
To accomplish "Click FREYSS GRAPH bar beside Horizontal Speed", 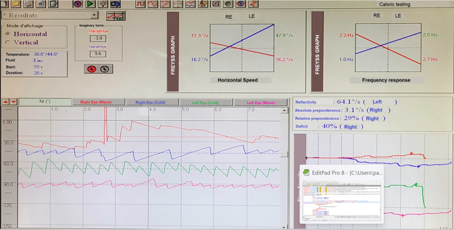I will point(173,52).
